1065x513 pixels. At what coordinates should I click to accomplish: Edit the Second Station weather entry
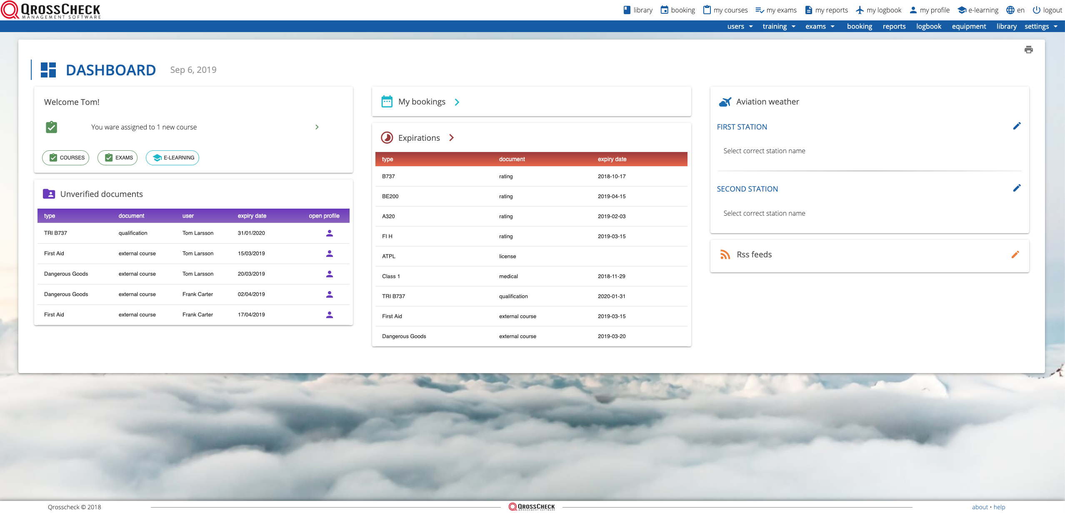click(x=1017, y=188)
